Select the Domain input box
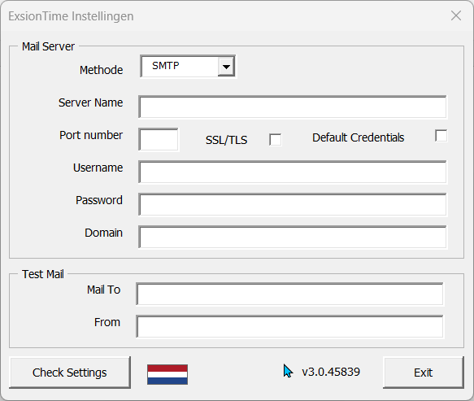474x401 pixels. 293,237
